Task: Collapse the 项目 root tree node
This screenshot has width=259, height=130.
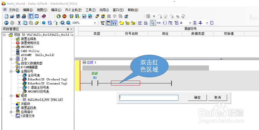Action: pos(4,35)
